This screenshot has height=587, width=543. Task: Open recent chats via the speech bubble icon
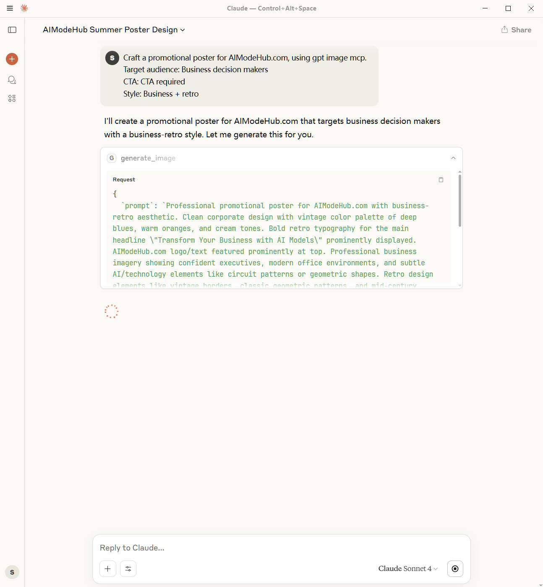pyautogui.click(x=11, y=79)
